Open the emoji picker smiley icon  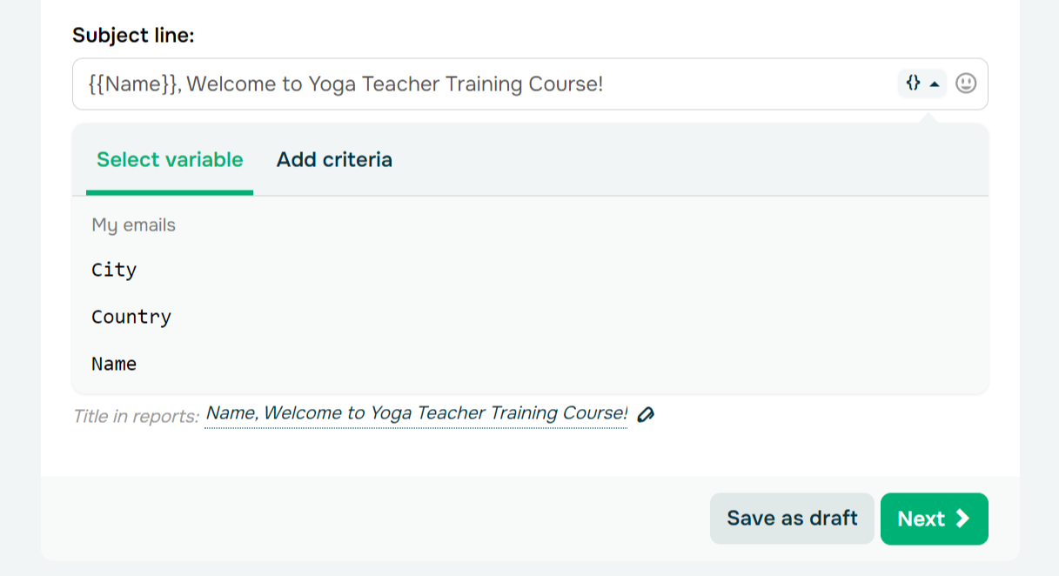tap(966, 84)
